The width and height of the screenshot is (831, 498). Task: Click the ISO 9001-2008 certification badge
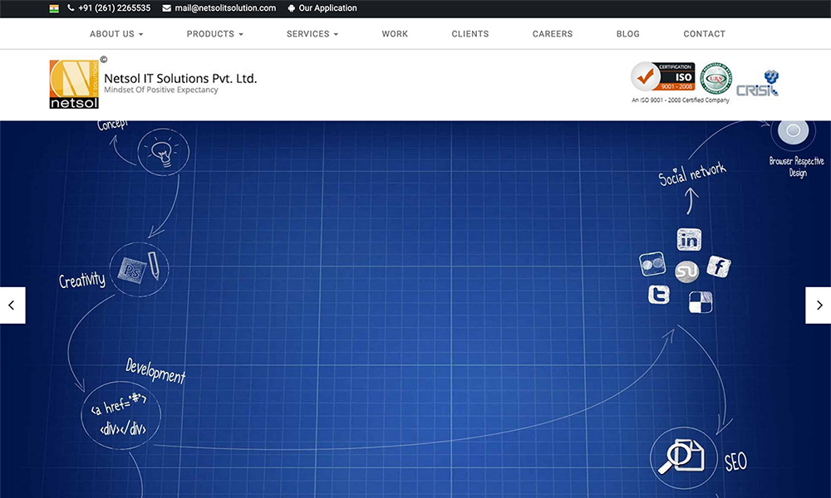[x=662, y=77]
